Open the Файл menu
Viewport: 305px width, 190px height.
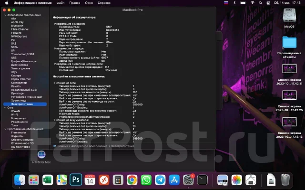(61, 3)
